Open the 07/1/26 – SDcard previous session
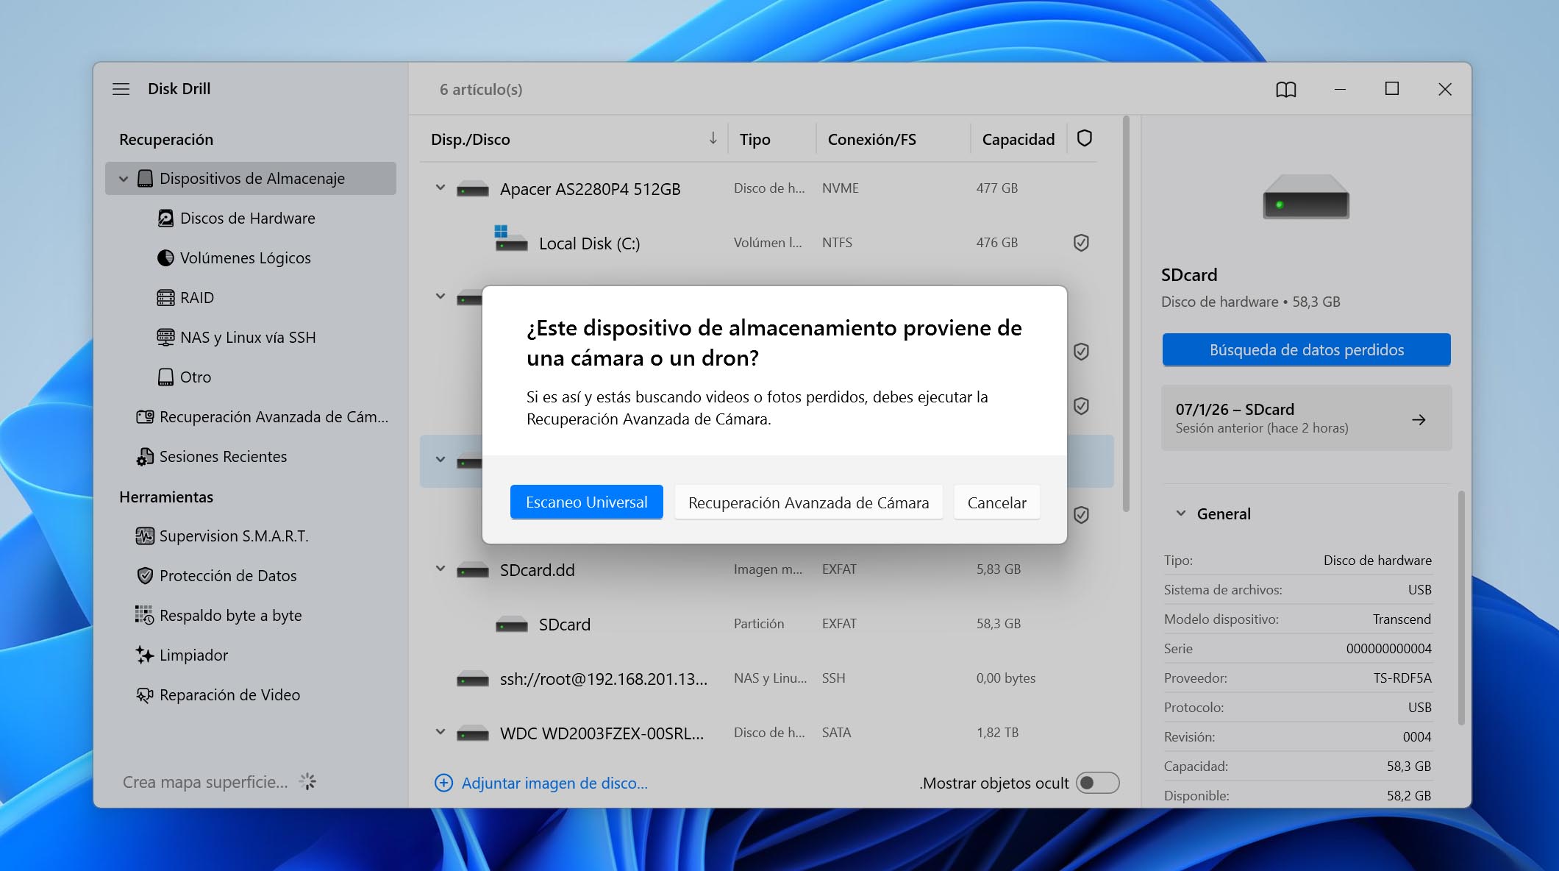This screenshot has width=1559, height=871. click(x=1307, y=418)
